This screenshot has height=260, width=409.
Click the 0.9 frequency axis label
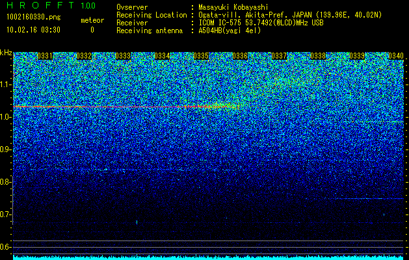6,149
